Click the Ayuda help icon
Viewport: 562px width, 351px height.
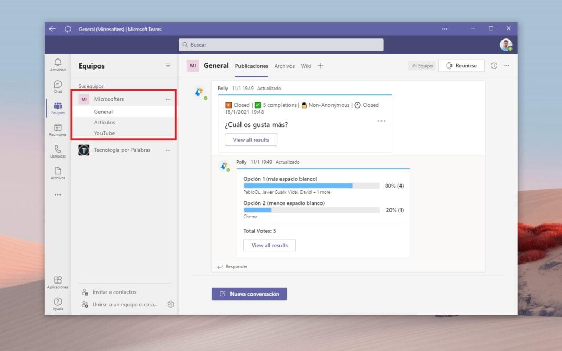58,304
